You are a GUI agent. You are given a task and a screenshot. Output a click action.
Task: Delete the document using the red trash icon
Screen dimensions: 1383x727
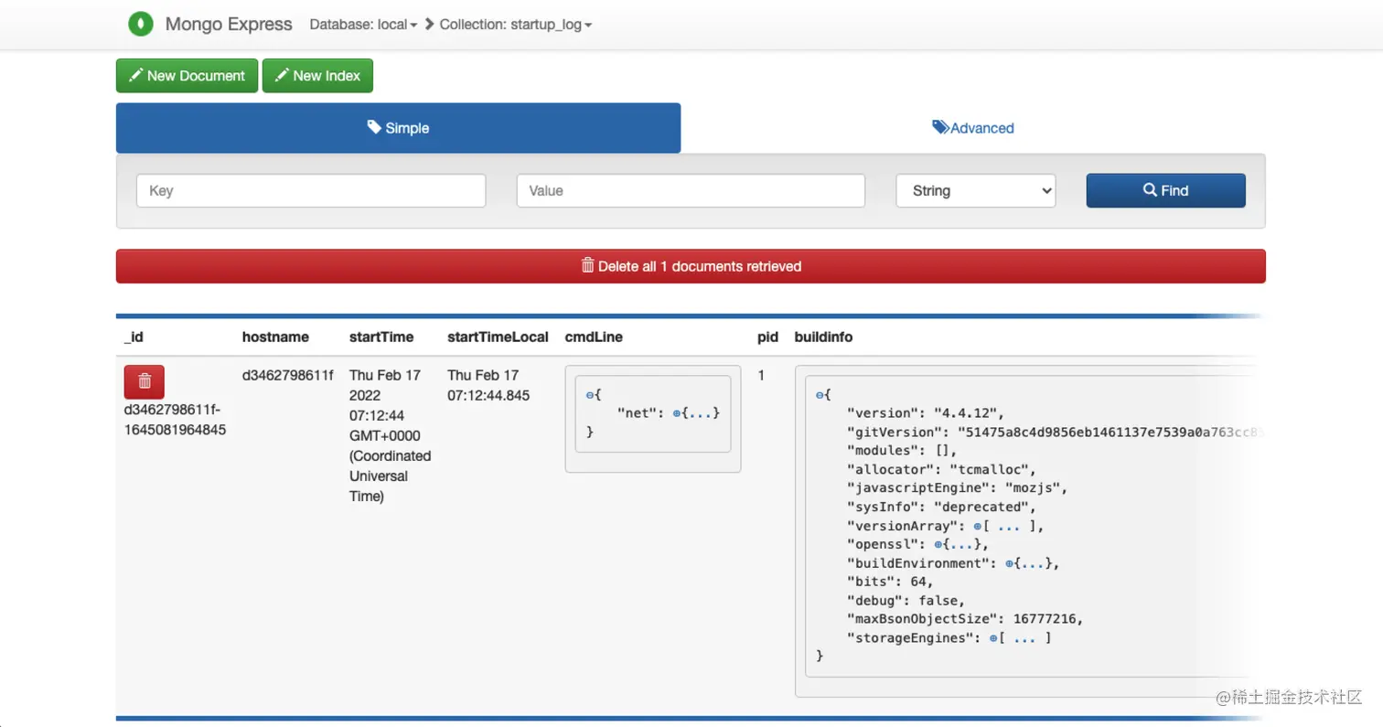(145, 381)
